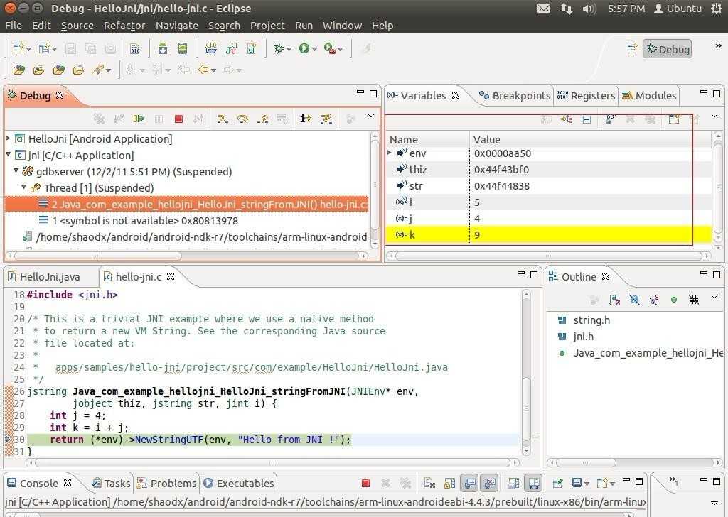The height and width of the screenshot is (517, 728).
Task: Open the New wizard dropdown arrow
Action: pos(28,49)
